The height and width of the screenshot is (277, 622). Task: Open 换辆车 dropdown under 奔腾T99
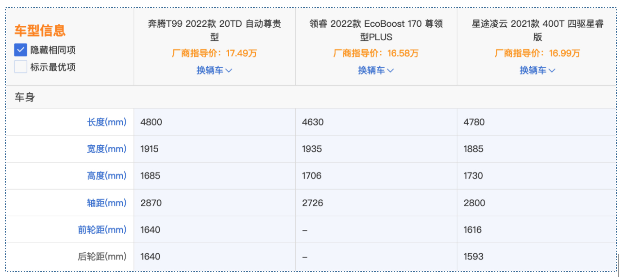click(214, 70)
